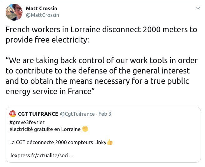Screen dimensions: 205x167
Task: Click the raised fist emoji
Action: pyautogui.click(x=85, y=129)
